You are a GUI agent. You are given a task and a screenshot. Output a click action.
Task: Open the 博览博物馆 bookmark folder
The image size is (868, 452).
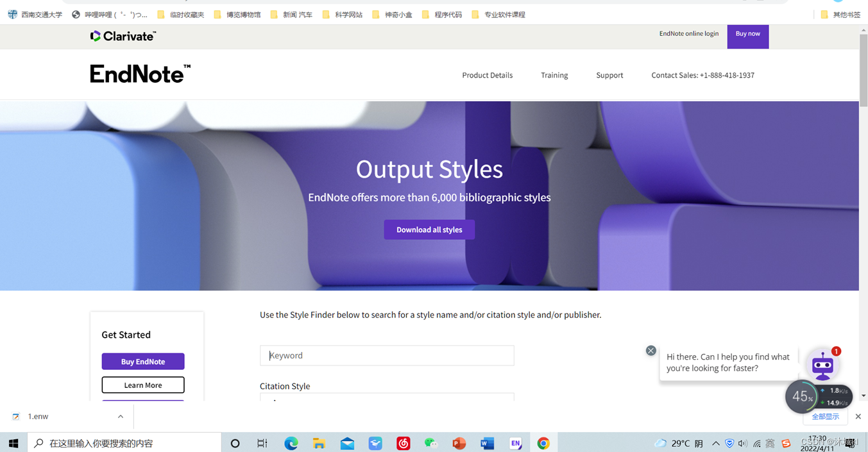coord(237,14)
